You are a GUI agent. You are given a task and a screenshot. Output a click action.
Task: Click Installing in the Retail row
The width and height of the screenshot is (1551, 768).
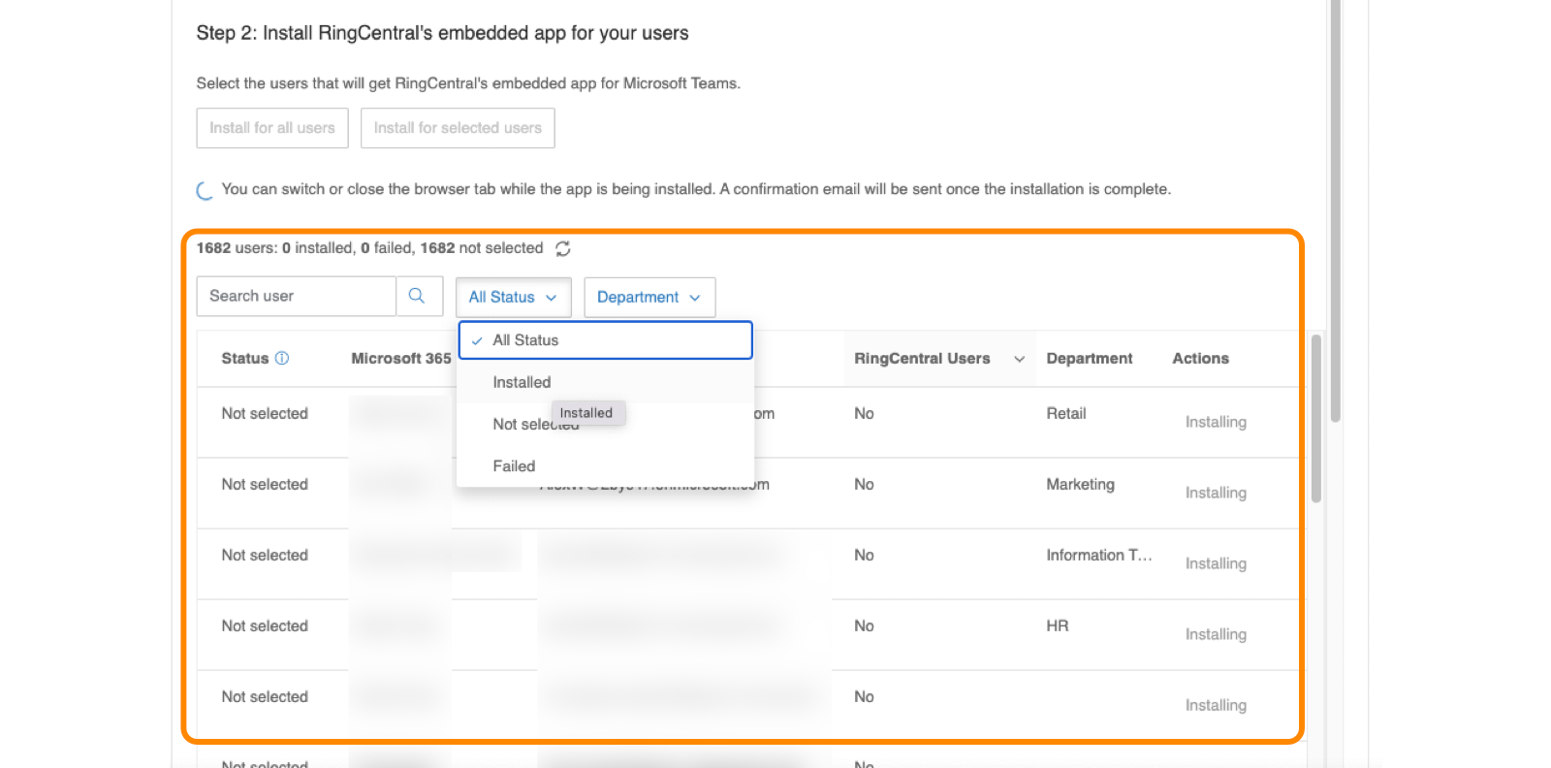click(1216, 422)
